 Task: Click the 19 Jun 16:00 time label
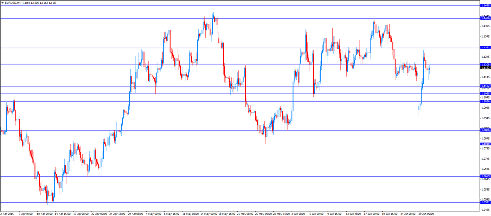390,214
